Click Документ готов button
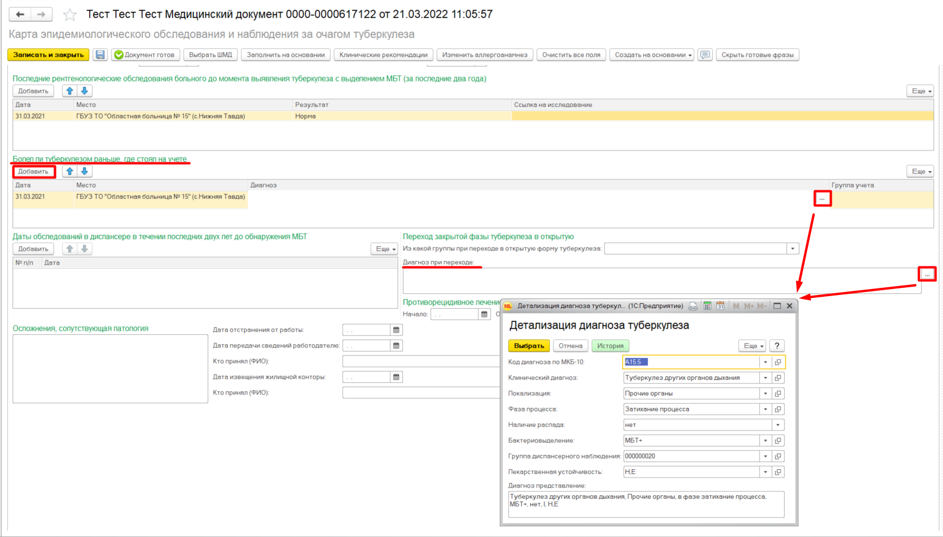This screenshot has height=537, width=943. click(x=145, y=55)
